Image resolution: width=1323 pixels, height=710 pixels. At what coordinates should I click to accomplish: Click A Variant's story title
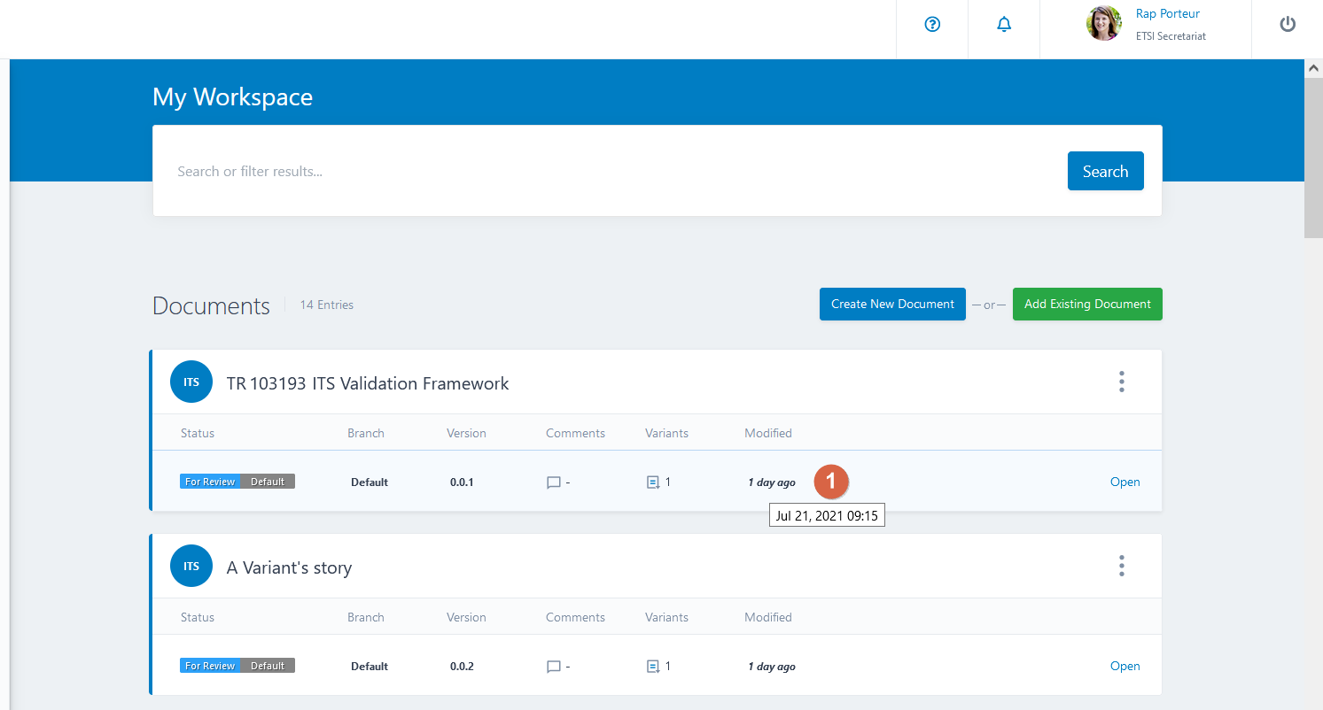click(289, 567)
